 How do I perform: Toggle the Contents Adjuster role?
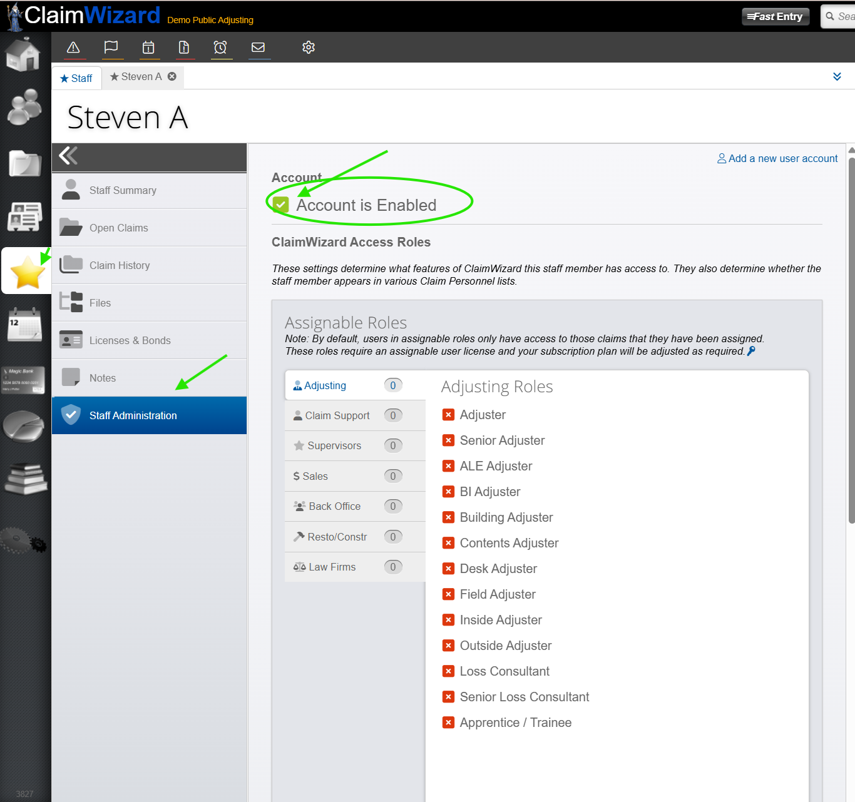coord(448,543)
